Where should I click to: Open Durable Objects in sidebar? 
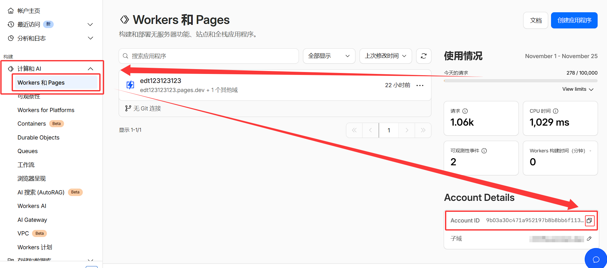tap(38, 138)
